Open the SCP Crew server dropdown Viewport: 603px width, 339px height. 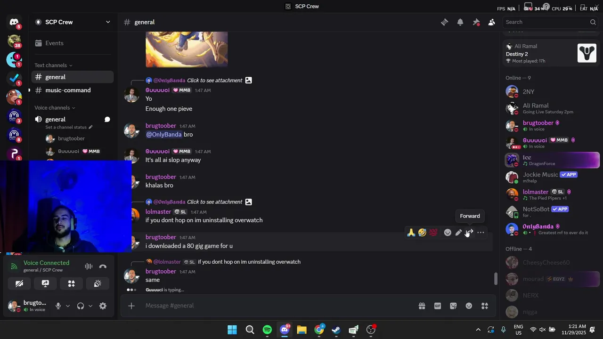click(x=73, y=22)
